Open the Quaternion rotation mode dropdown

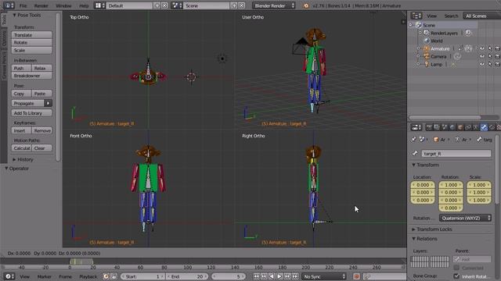[x=465, y=218]
